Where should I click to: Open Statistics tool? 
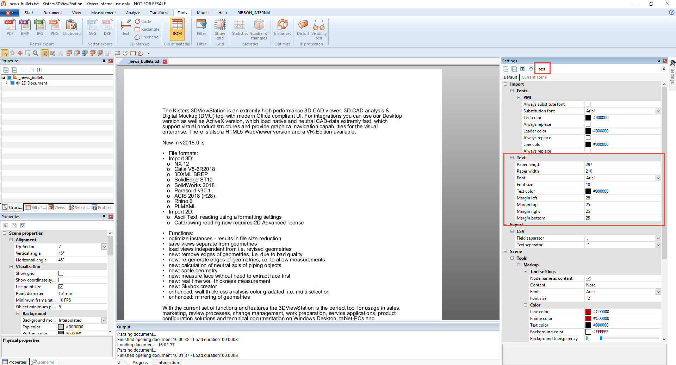point(240,27)
